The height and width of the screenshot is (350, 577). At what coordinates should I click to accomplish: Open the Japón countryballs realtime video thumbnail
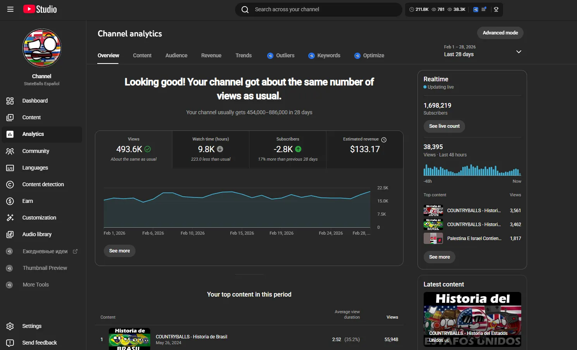tap(433, 211)
